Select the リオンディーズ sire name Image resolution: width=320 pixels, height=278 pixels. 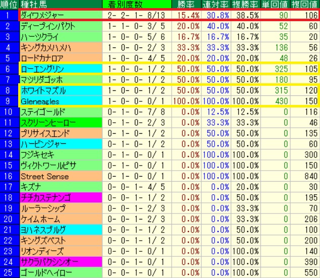click(x=42, y=251)
